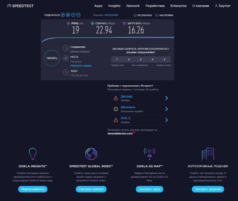This screenshot has width=238, height=201.
Task: Open the О компании menu
Action: click(x=201, y=6)
